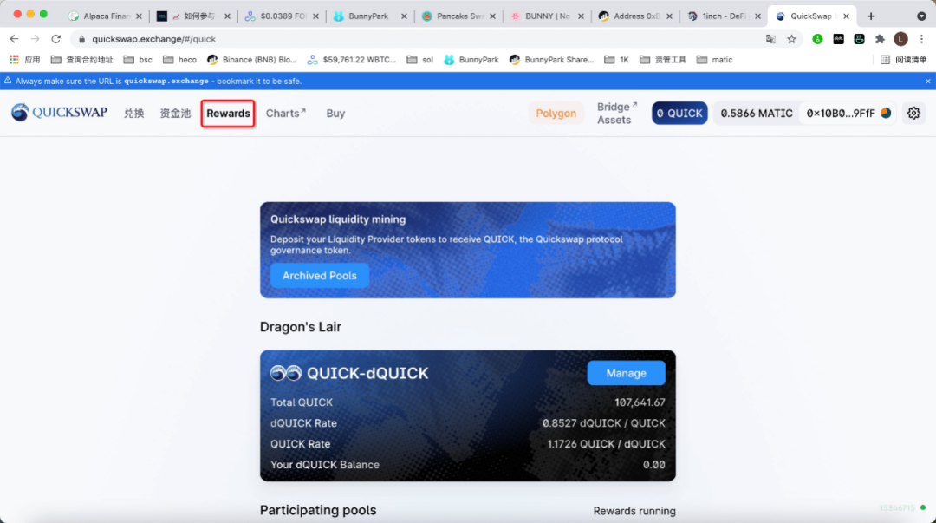Click the 0 QUICK balance button
Screen dimensions: 936x523
pos(679,113)
